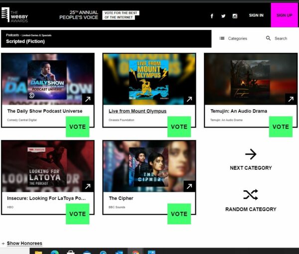Open the Webby Awards Facebook page icon
This screenshot has height=254, width=299.
coord(212,16)
